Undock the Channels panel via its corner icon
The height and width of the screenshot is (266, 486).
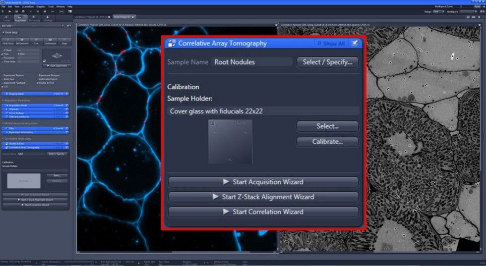(x=66, y=109)
